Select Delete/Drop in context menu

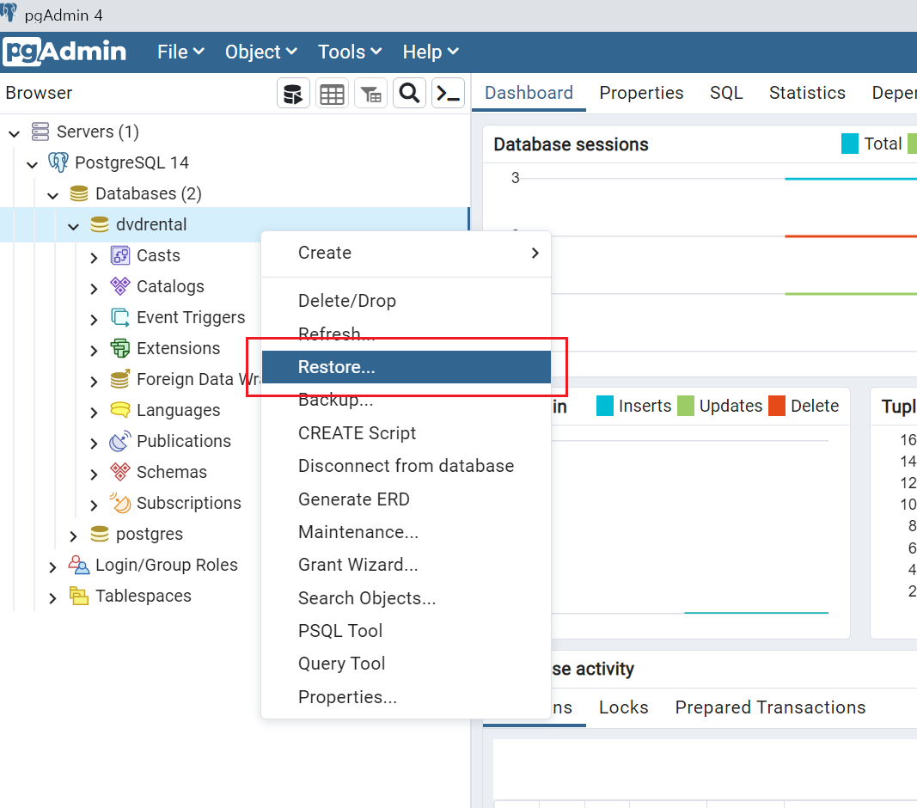coord(407,301)
